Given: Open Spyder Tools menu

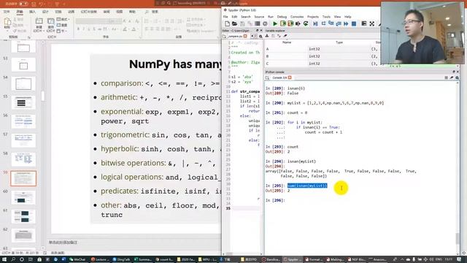Looking at the screenshot, I should coord(326,17).
